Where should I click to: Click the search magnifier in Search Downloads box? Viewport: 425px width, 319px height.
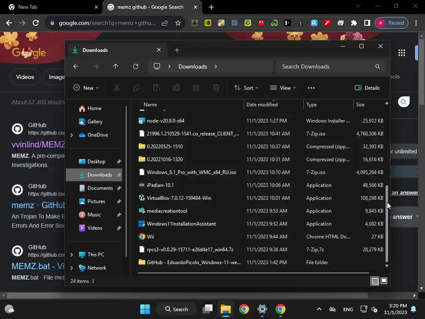[x=377, y=66]
